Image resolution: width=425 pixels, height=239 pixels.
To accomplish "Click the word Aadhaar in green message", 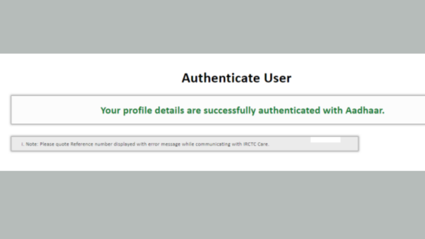I will click(365, 110).
